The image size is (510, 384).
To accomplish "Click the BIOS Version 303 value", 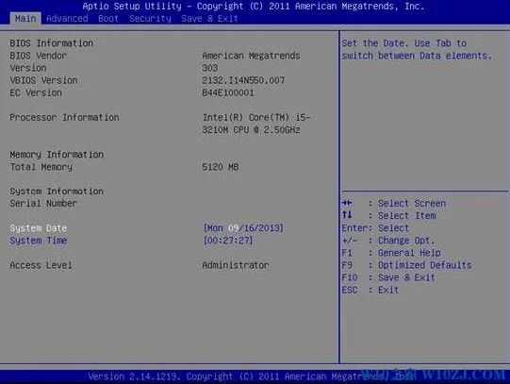I will pyautogui.click(x=210, y=68).
